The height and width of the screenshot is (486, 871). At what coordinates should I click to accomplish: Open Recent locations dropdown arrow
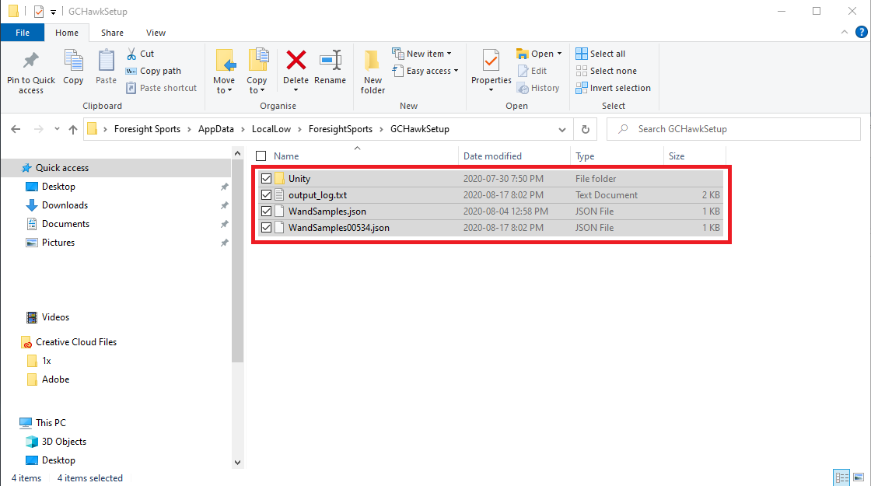(57, 129)
